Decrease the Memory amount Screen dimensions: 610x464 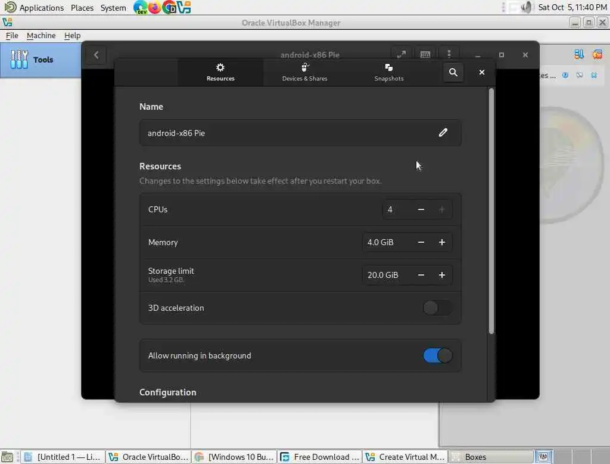pos(421,242)
